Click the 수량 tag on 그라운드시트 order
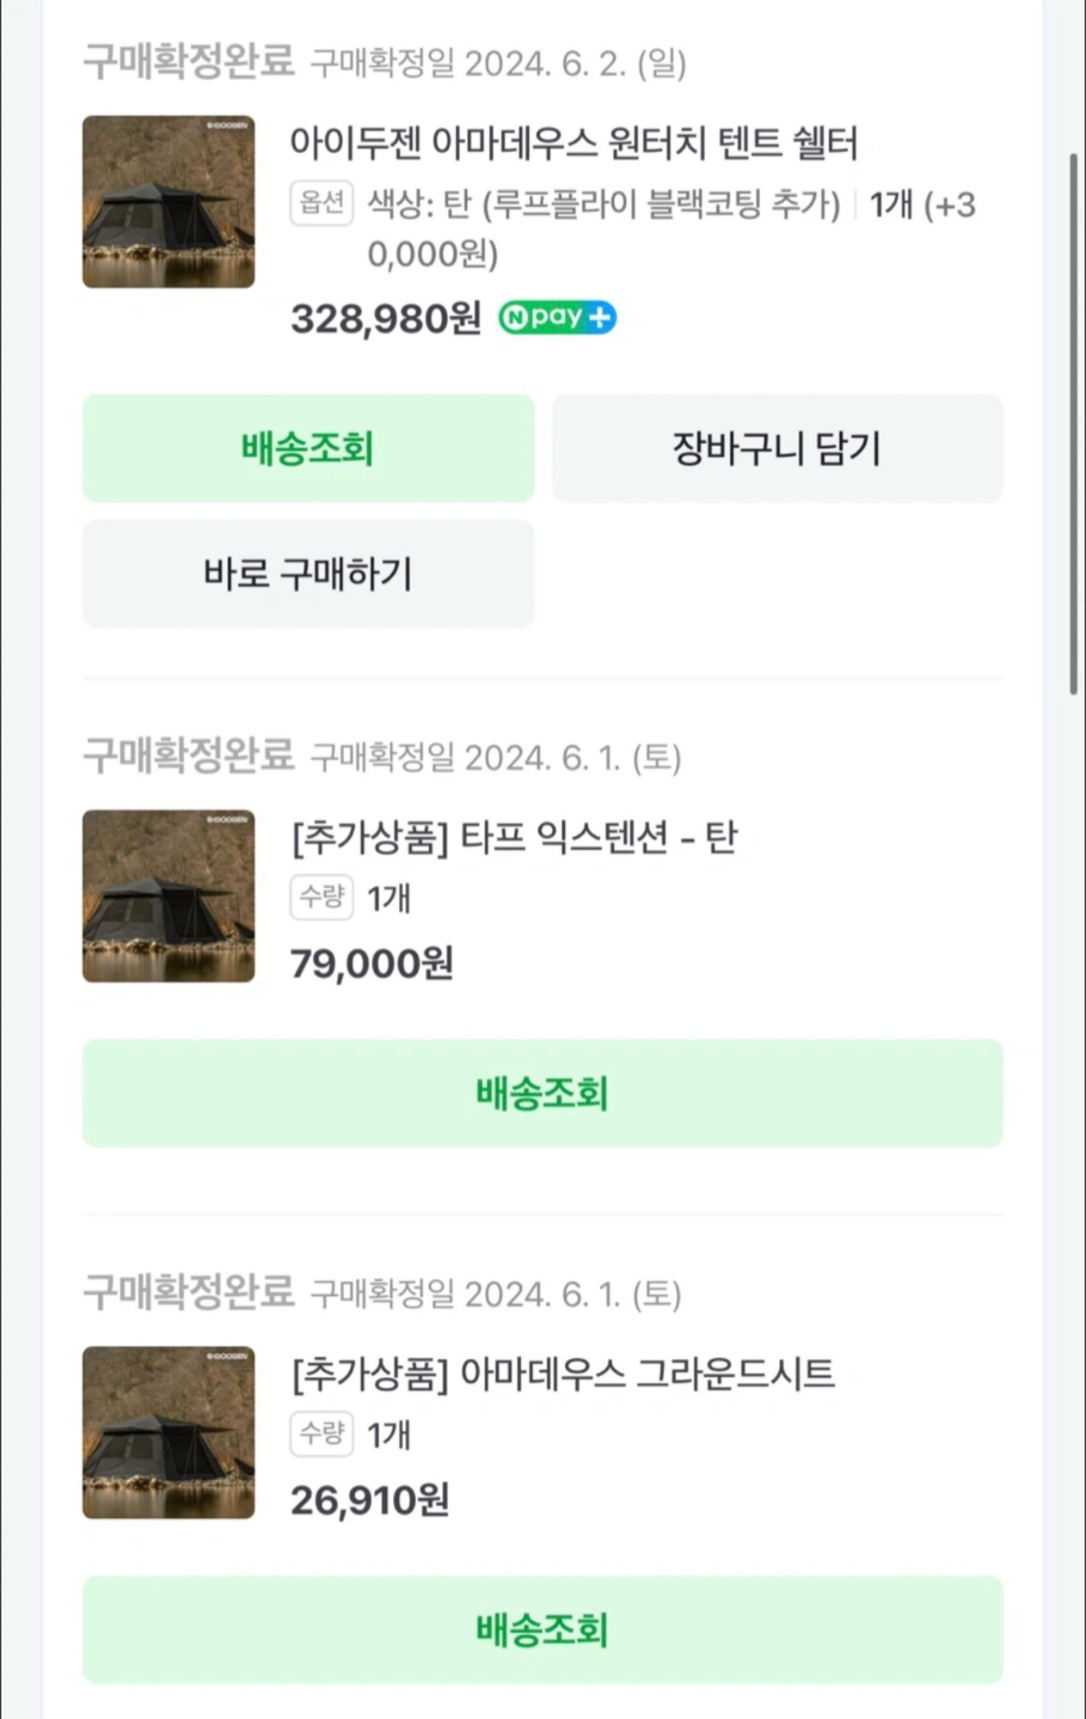Screen dimensions: 1086x1719 pos(322,1434)
